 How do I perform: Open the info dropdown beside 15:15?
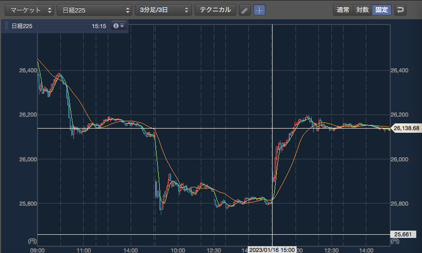(x=119, y=26)
